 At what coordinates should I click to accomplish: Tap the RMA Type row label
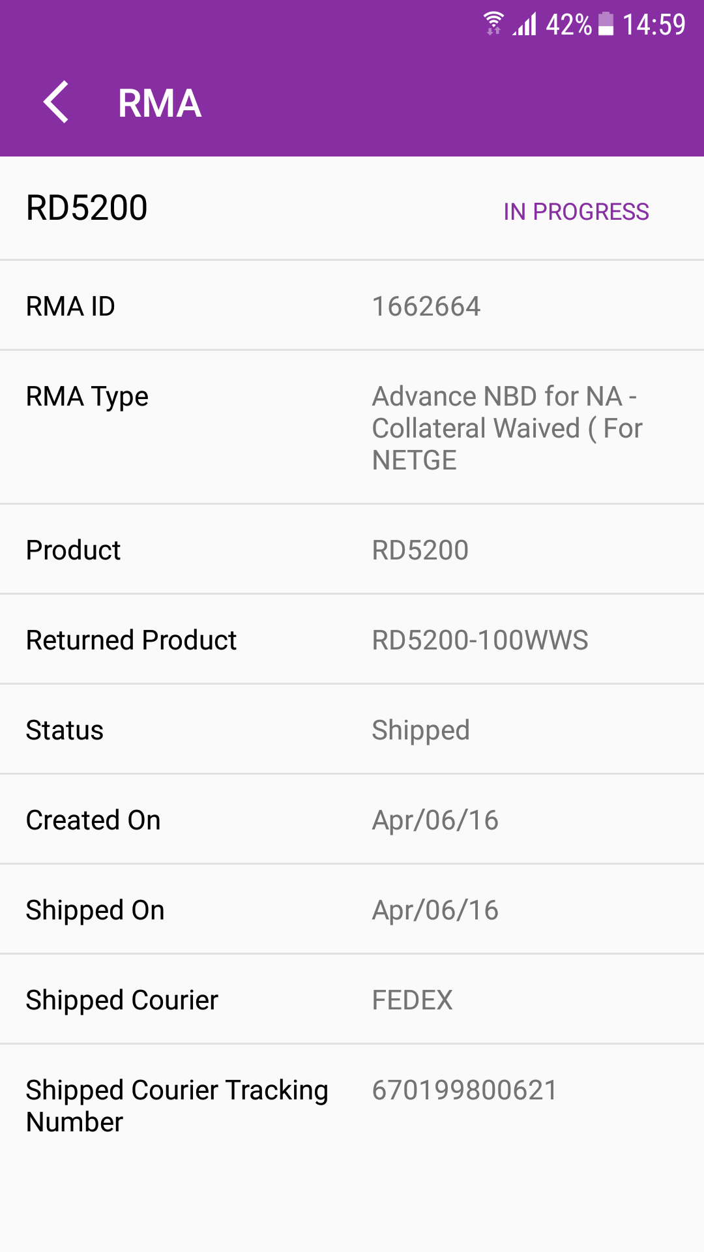point(87,397)
